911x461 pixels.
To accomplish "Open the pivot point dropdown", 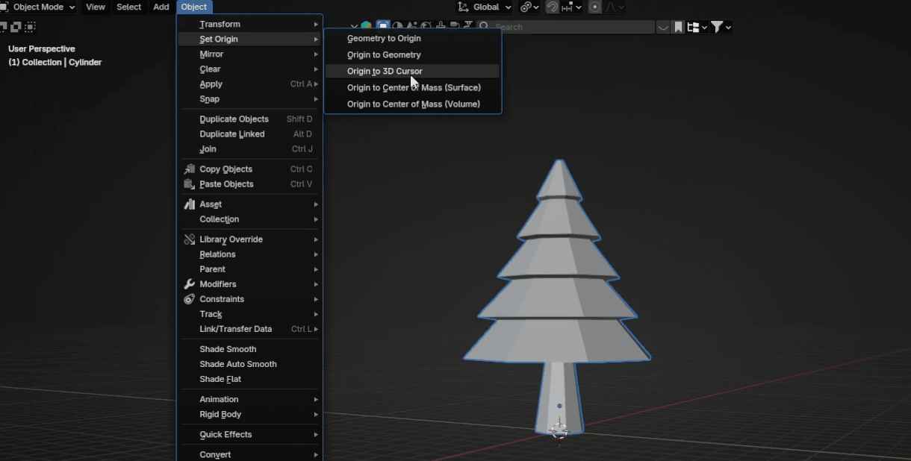I will click(529, 7).
